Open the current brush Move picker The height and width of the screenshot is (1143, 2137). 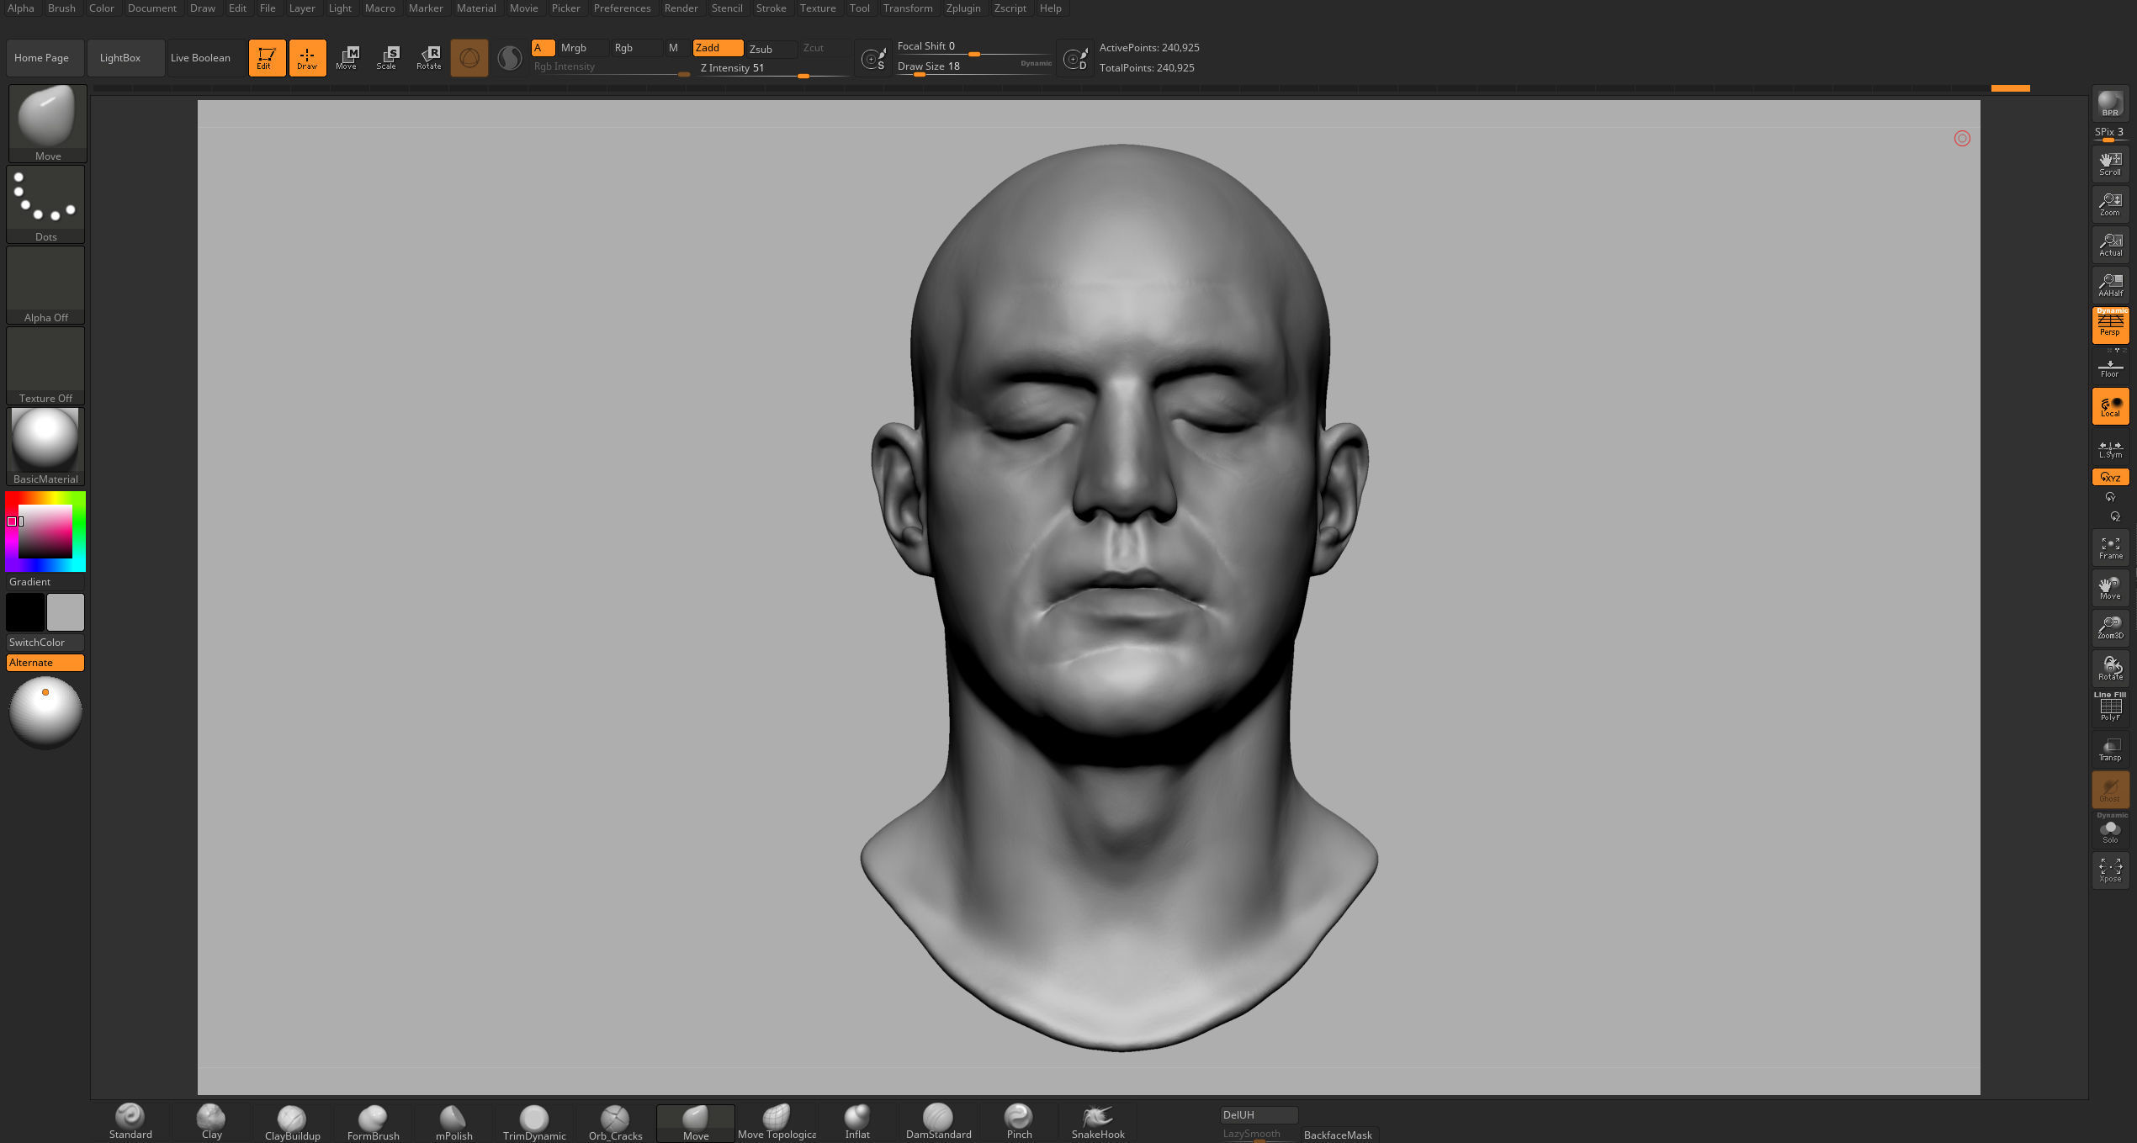(47, 123)
